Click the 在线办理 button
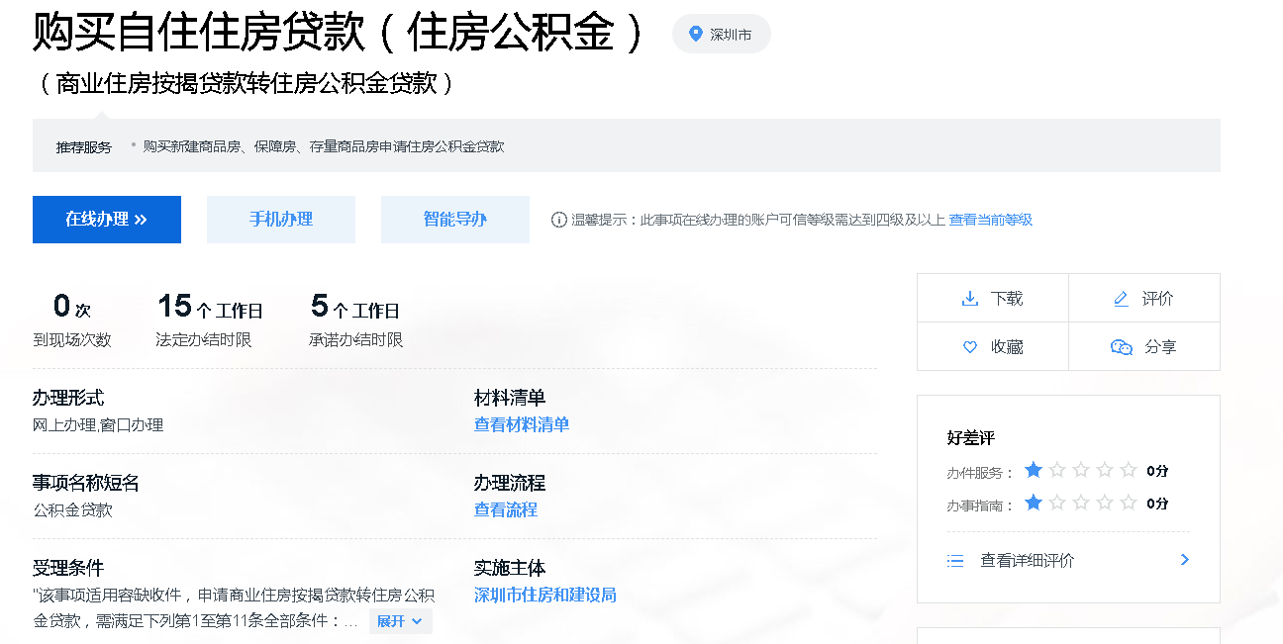The height and width of the screenshot is (644, 1283). pyautogui.click(x=106, y=219)
